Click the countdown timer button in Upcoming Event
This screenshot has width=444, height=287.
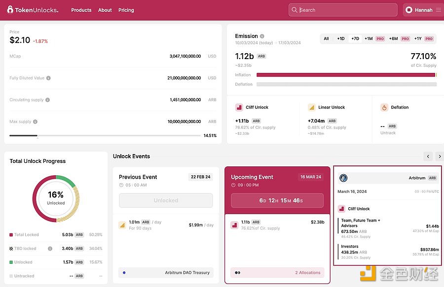(x=277, y=200)
